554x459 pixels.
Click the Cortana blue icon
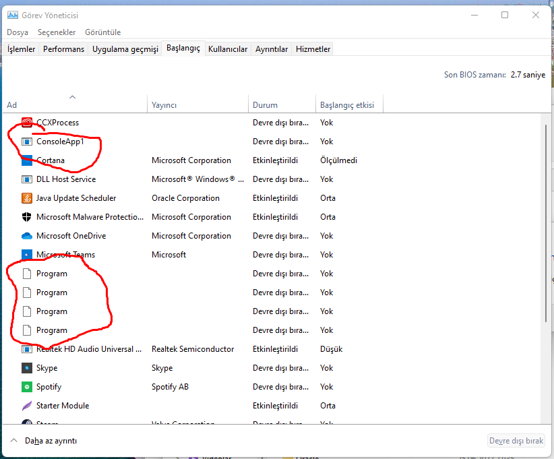point(27,160)
